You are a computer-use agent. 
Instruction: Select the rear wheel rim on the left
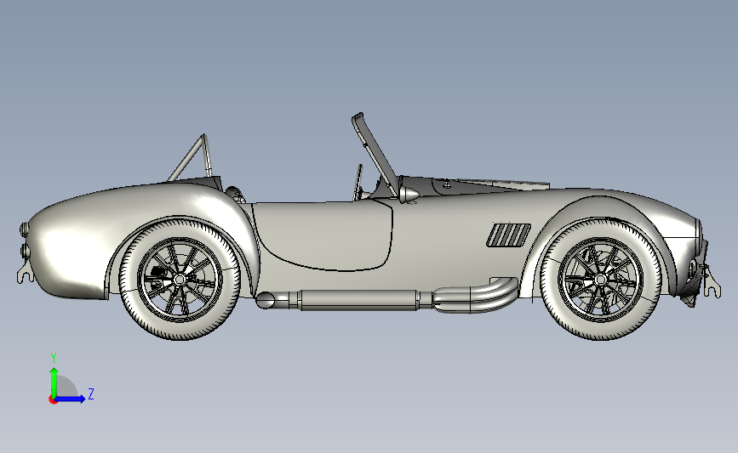(180, 280)
